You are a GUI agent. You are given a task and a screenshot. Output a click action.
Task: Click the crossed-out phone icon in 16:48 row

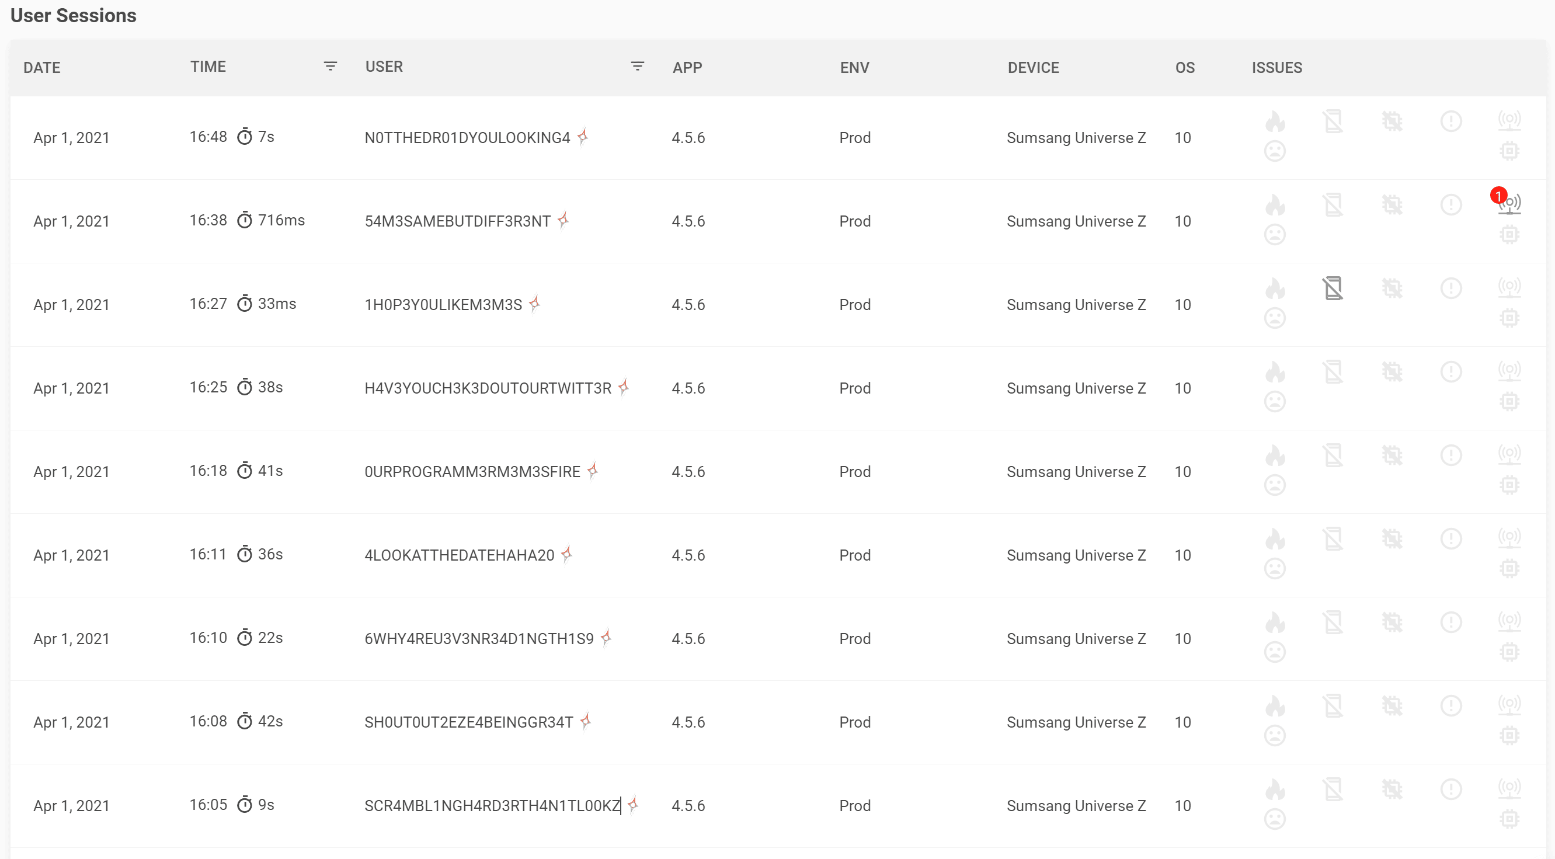[1333, 121]
